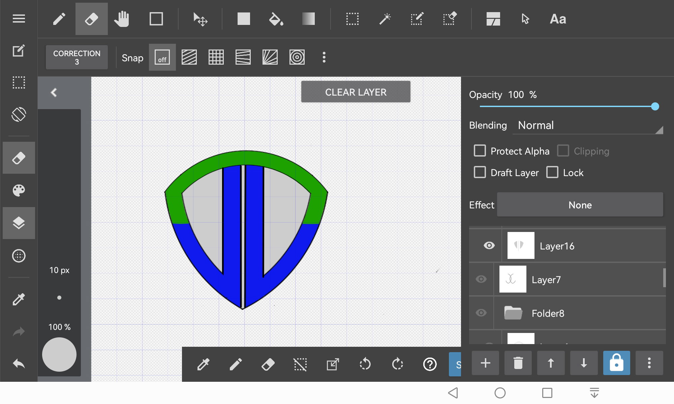Select the Operation cursor tool
The height and width of the screenshot is (404, 674).
click(525, 19)
